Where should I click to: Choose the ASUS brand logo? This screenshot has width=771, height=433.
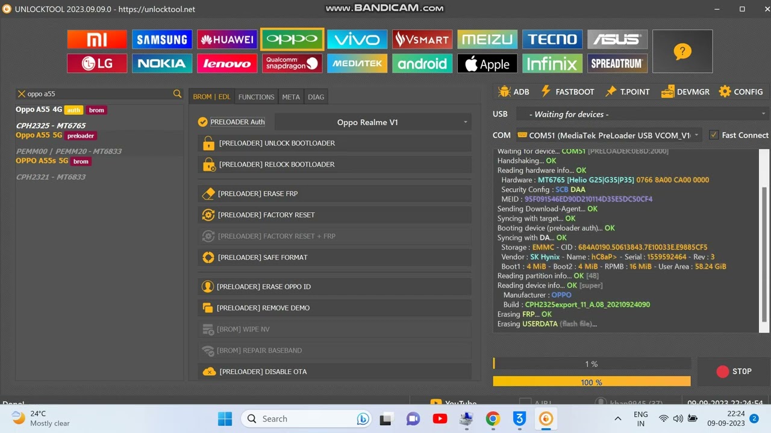(617, 40)
